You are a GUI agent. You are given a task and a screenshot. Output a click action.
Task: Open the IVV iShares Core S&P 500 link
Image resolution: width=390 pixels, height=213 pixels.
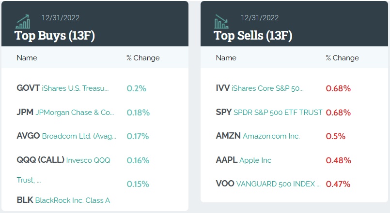pyautogui.click(x=260, y=88)
